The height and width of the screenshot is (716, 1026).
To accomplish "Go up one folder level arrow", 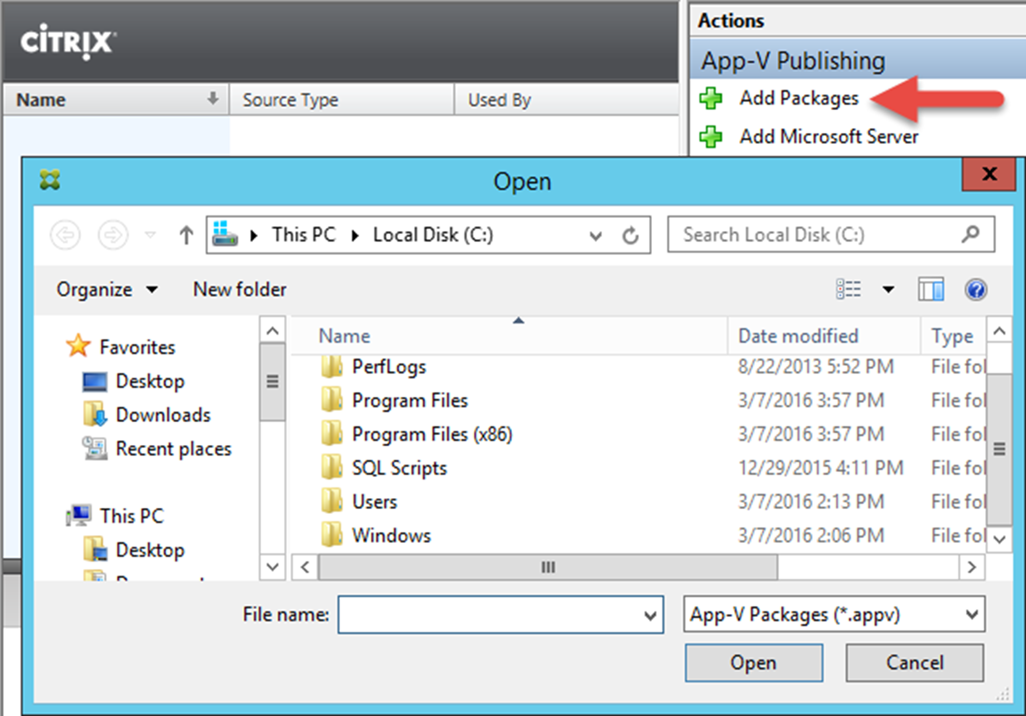I will click(186, 235).
